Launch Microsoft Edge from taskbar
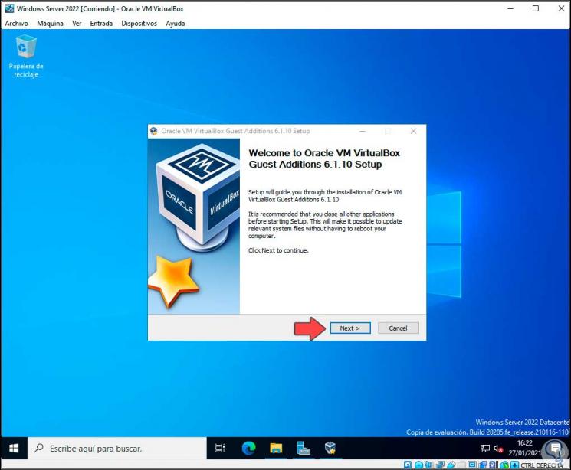This screenshot has width=571, height=470. (x=249, y=448)
